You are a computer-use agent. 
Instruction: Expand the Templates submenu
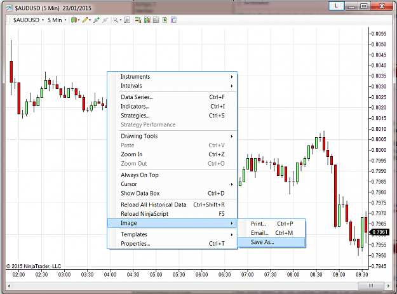(172, 234)
